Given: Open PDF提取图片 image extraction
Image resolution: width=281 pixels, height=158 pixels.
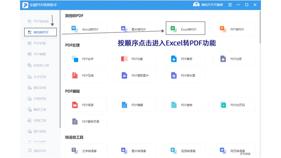Looking at the screenshot, I should [136, 75].
